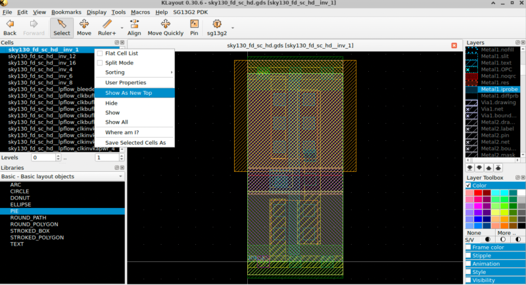Viewport: 526px width, 285px height.
Task: Enable the Flat Cell List checkbox
Action: click(x=100, y=53)
